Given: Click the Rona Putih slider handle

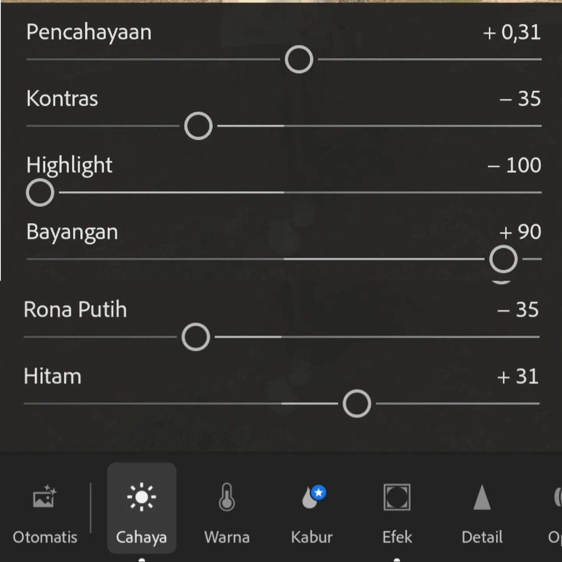Looking at the screenshot, I should 196,337.
